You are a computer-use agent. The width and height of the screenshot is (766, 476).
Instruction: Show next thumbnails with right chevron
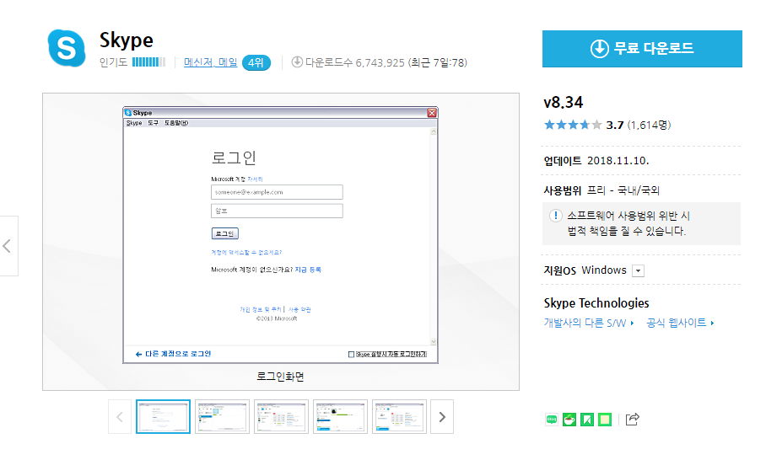pos(442,417)
